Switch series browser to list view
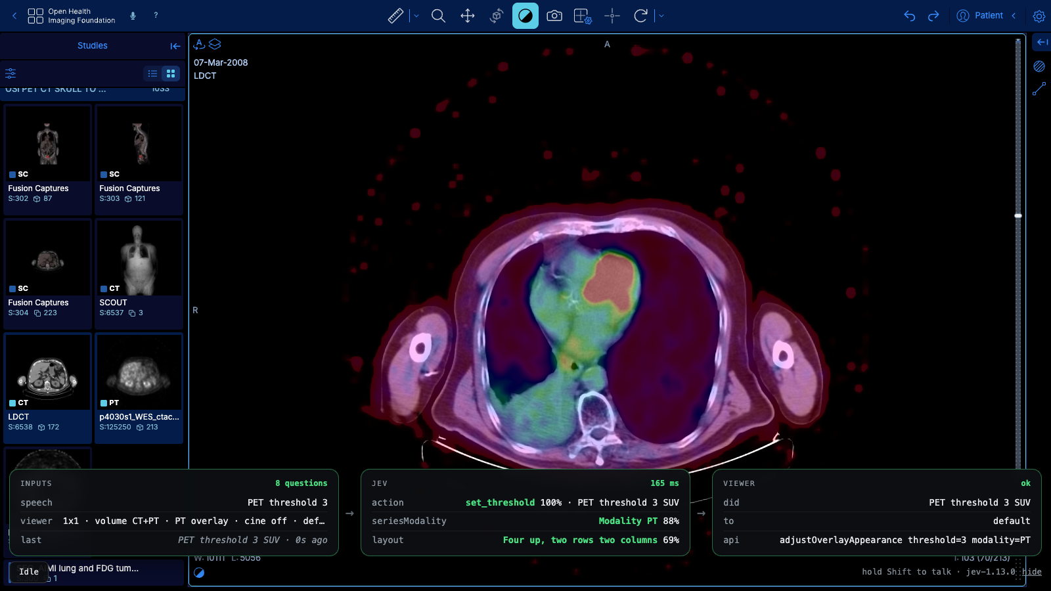The image size is (1051, 591). click(x=152, y=74)
